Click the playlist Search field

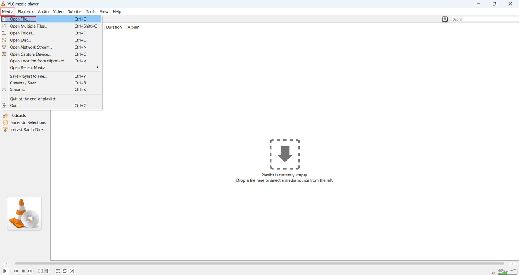(485, 19)
